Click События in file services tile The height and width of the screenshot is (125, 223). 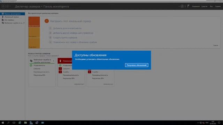pos(37,69)
